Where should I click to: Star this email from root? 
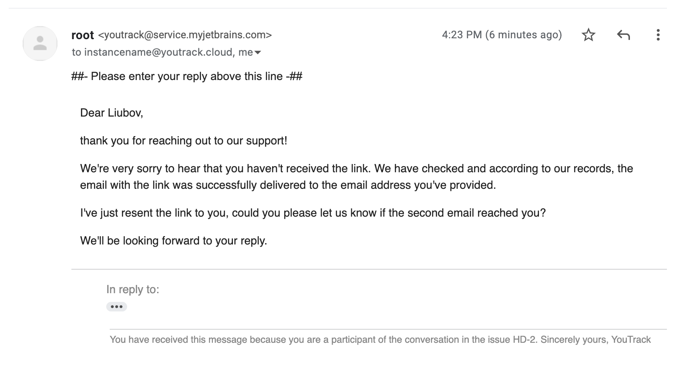(588, 35)
